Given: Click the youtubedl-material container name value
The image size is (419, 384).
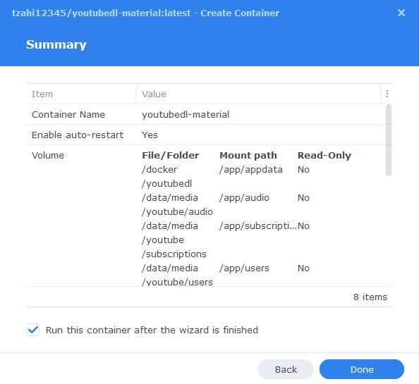Looking at the screenshot, I should point(186,114).
